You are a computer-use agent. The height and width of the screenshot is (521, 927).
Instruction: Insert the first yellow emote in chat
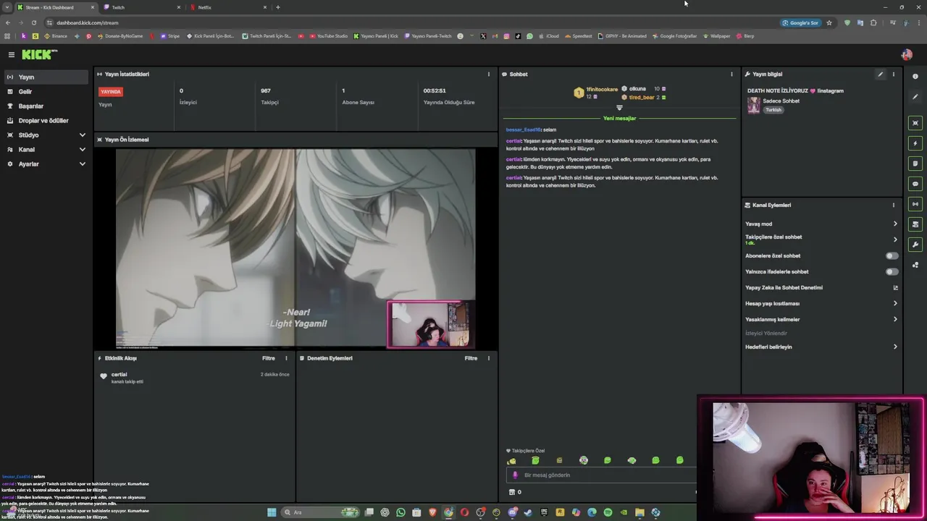click(x=512, y=460)
